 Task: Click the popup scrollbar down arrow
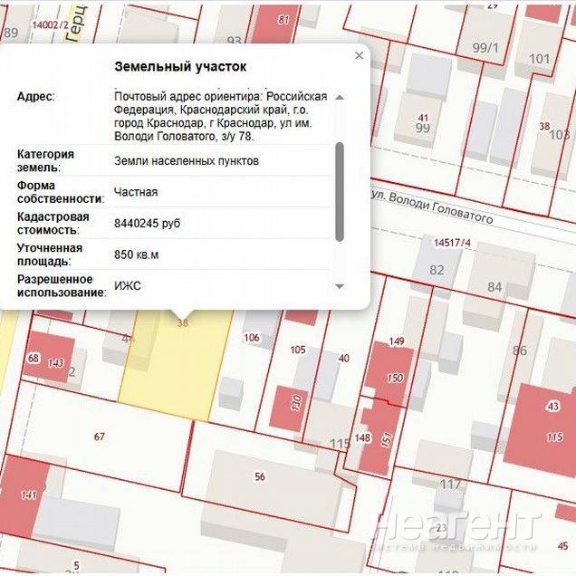(x=340, y=286)
